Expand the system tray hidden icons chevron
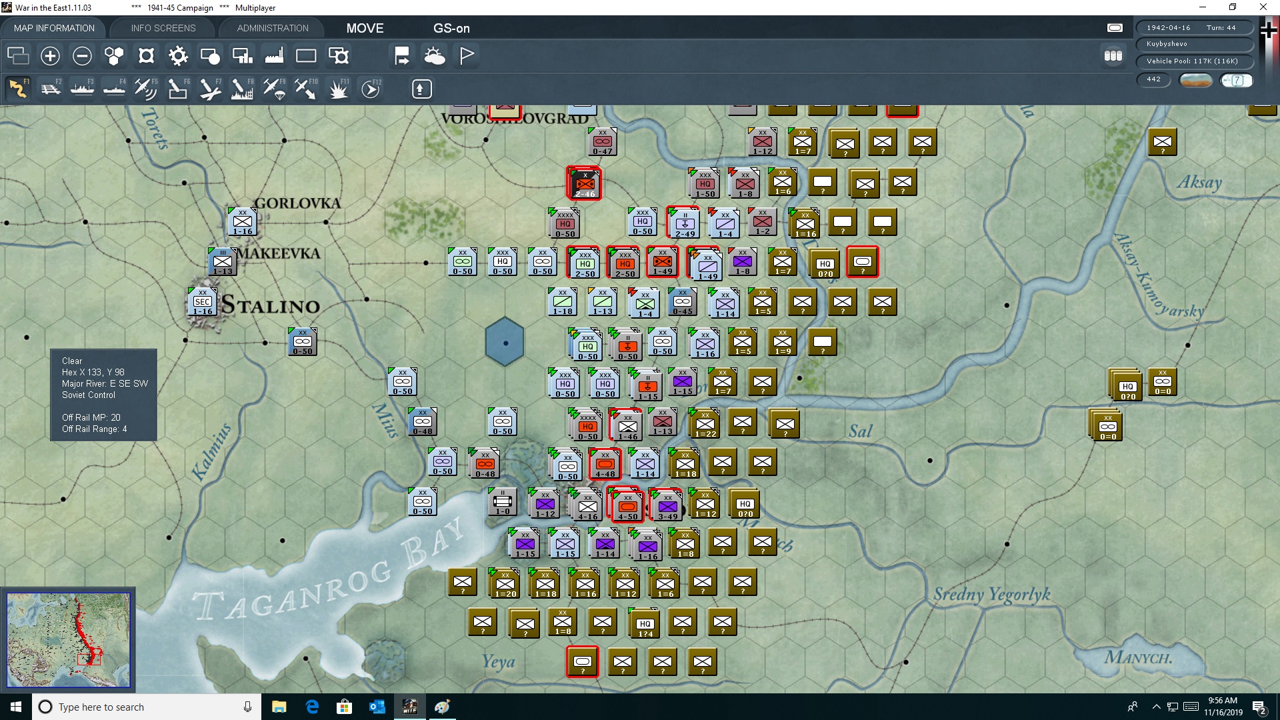1280x720 pixels. pos(1157,707)
